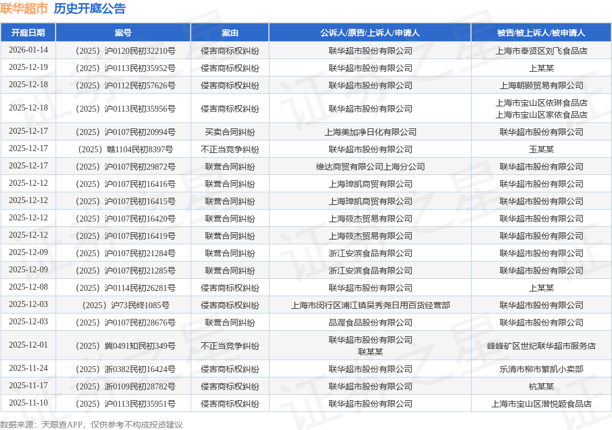Click case number 沪0107民初16416号
The height and width of the screenshot is (430, 612).
click(x=126, y=184)
